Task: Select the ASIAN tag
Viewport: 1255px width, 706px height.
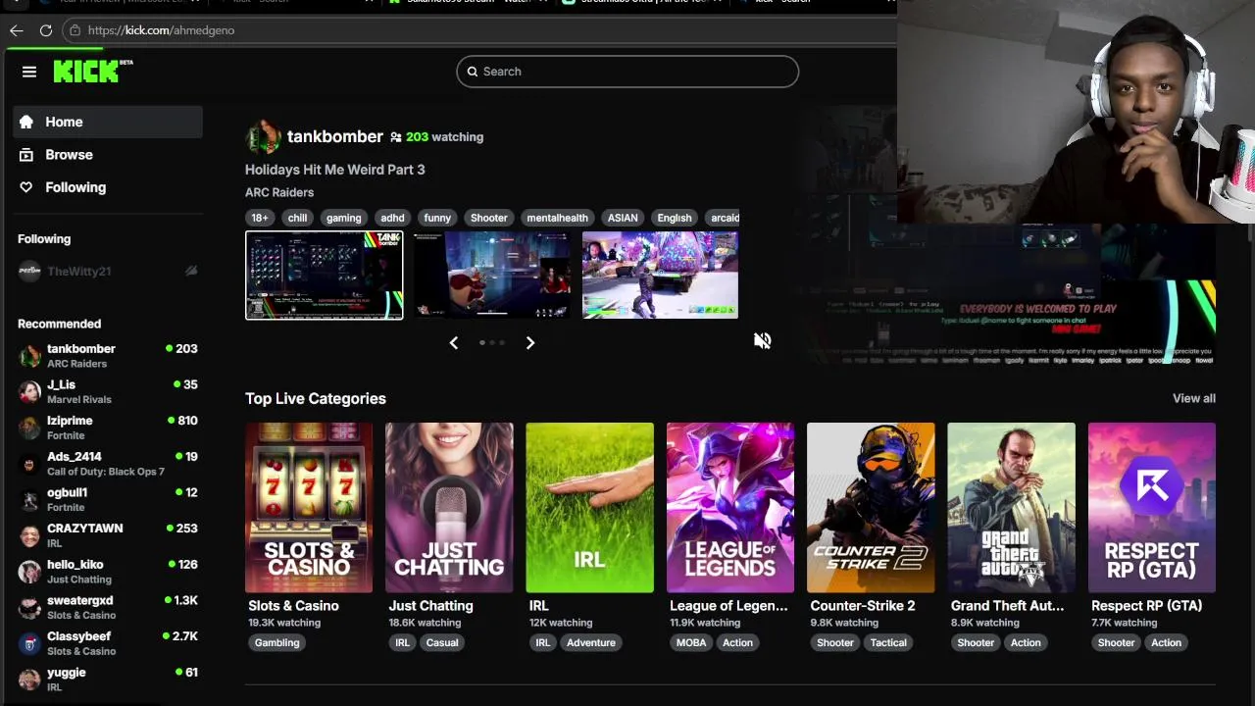Action: (623, 218)
